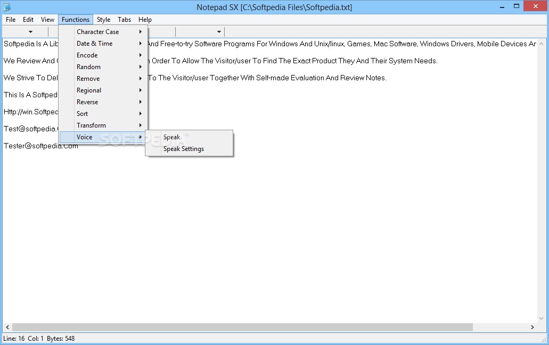Click the horizontal scrollbar thumb
549x345 pixels.
click(242, 327)
